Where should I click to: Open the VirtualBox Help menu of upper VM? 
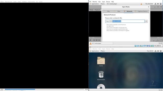(113, 2)
